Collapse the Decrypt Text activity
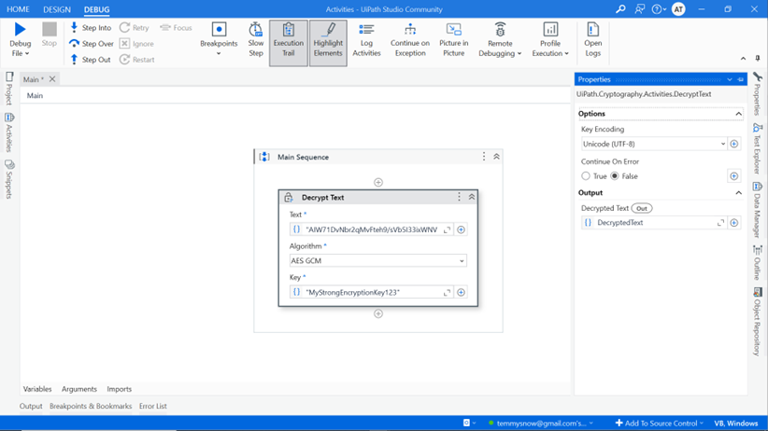768x431 pixels. [x=472, y=197]
